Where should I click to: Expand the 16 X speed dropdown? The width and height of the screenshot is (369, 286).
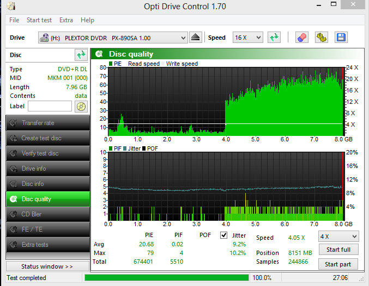tap(247, 38)
